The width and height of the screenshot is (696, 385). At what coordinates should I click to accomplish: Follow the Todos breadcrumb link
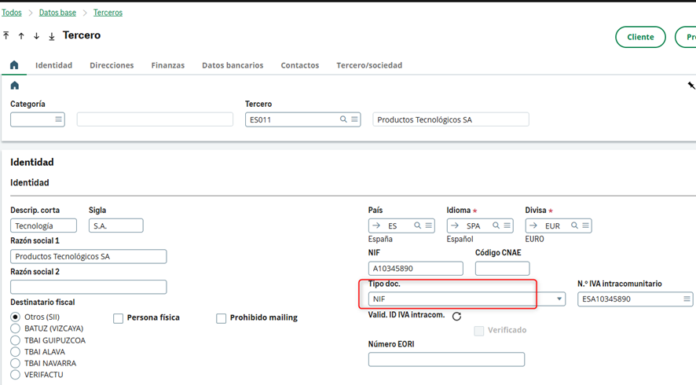coord(12,13)
